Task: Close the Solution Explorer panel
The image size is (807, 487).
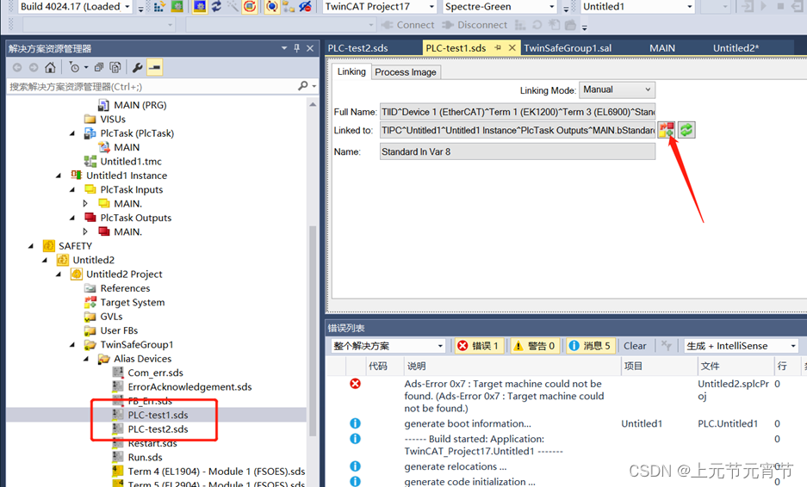Action: [310, 48]
